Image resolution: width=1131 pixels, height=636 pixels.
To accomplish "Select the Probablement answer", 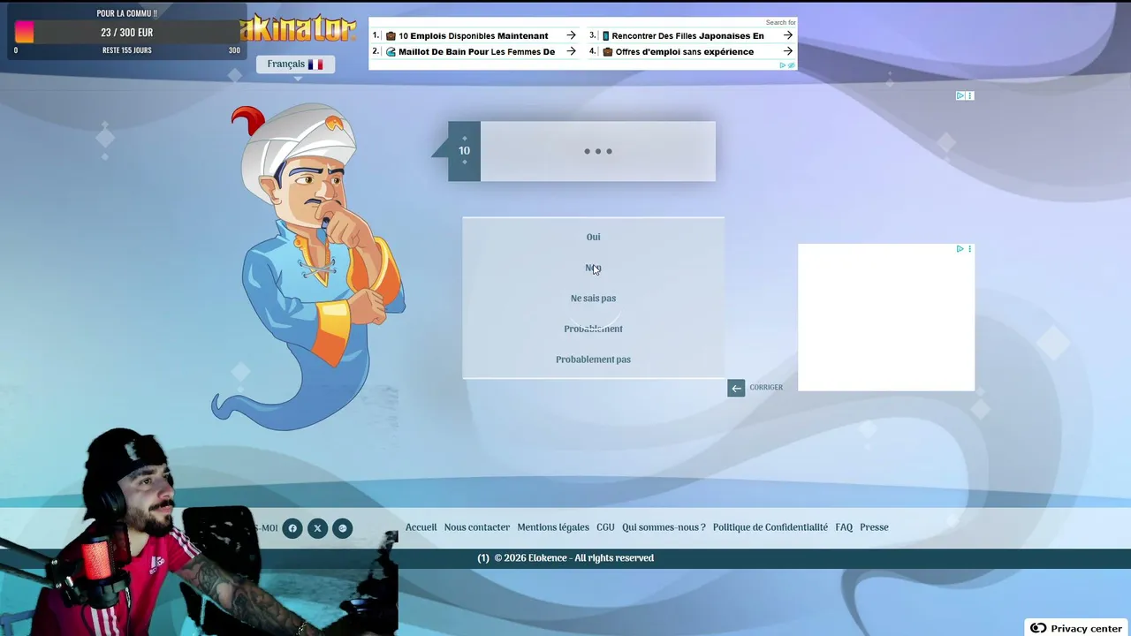I will pos(593,329).
